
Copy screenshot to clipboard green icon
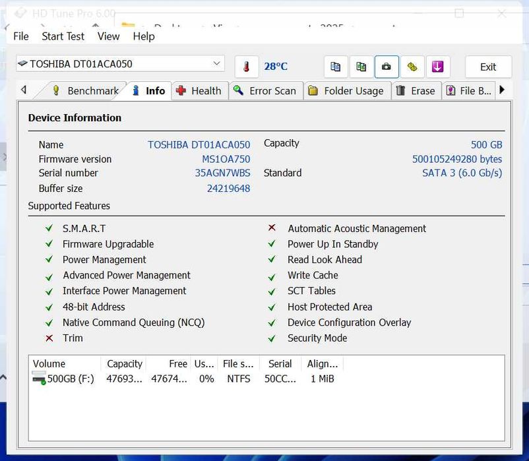[x=361, y=67]
